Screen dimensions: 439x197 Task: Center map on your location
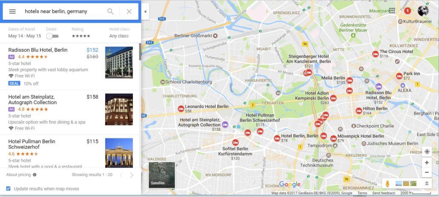click(427, 152)
